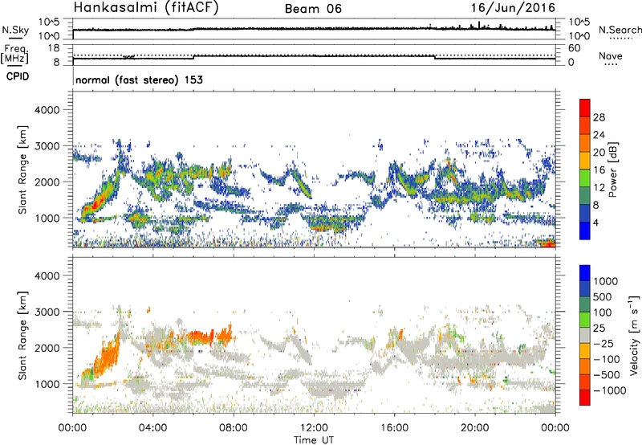The height and width of the screenshot is (445, 642).
Task: Click the '4000' tick of the power panel
Action: pyautogui.click(x=47, y=110)
